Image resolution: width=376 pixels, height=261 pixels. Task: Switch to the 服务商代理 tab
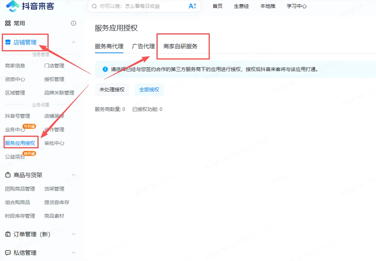109,46
